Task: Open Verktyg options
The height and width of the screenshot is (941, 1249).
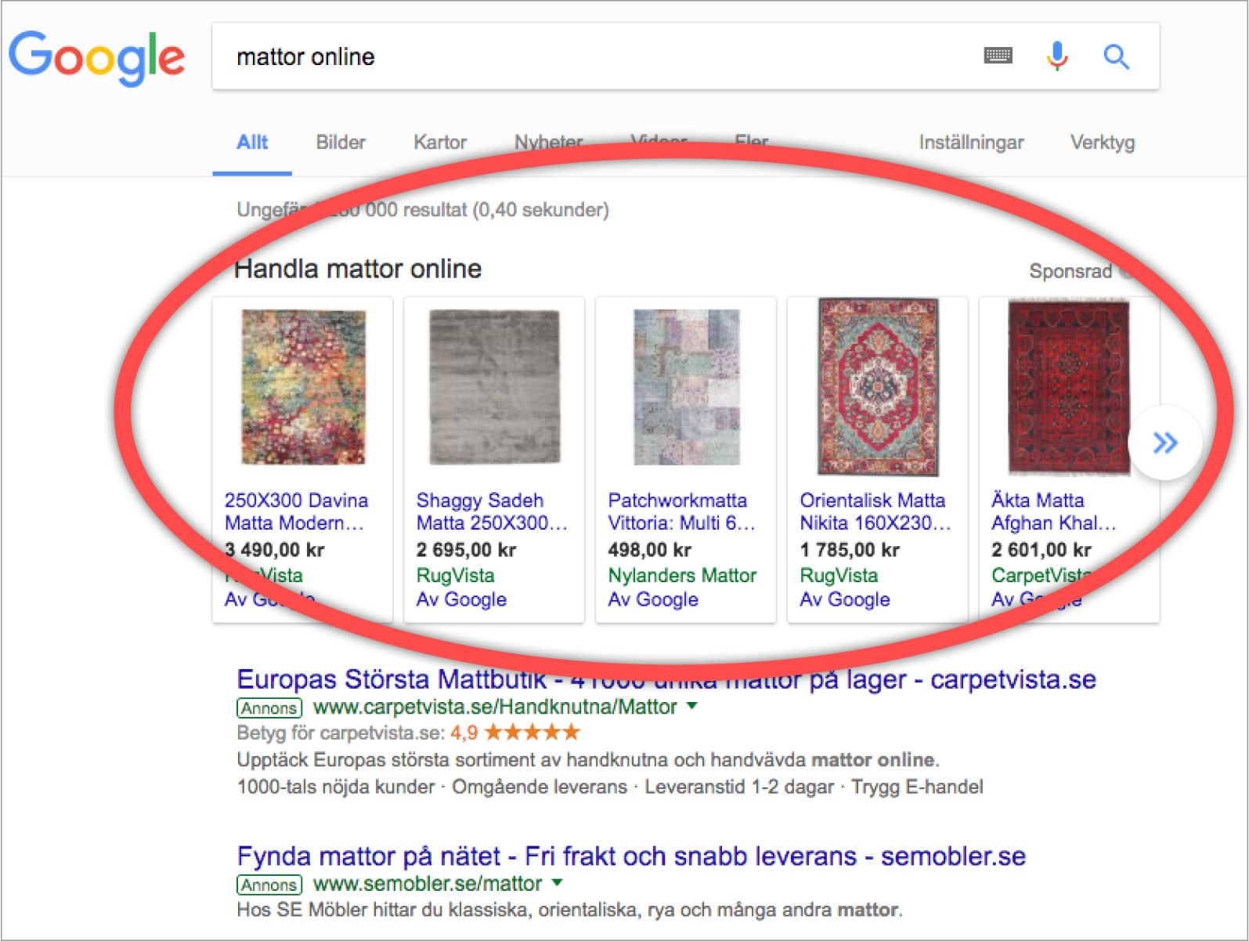Action: coord(1103,143)
